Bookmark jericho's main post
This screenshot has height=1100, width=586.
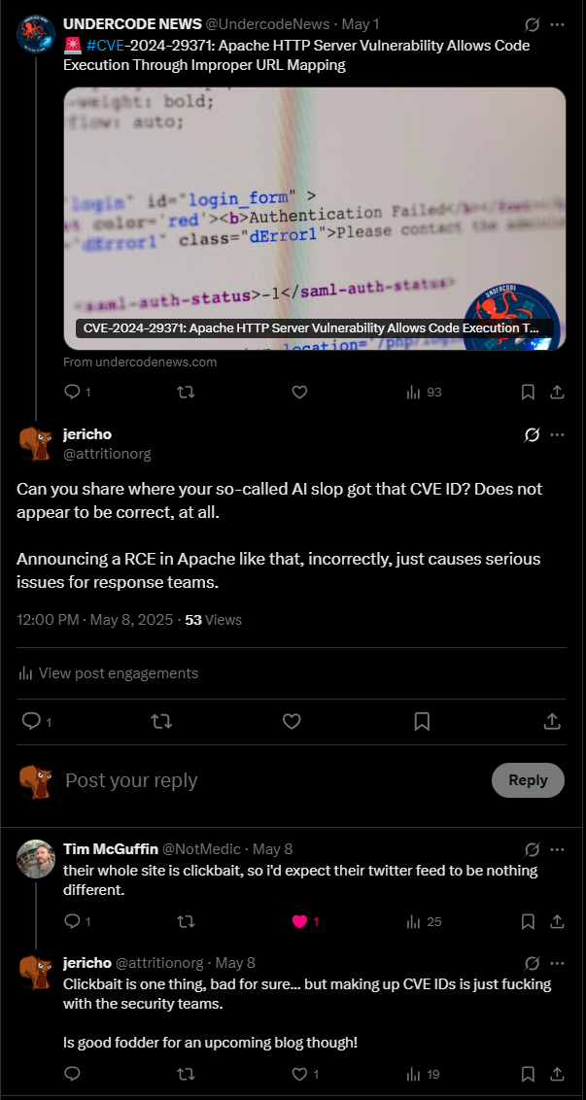[x=422, y=721]
